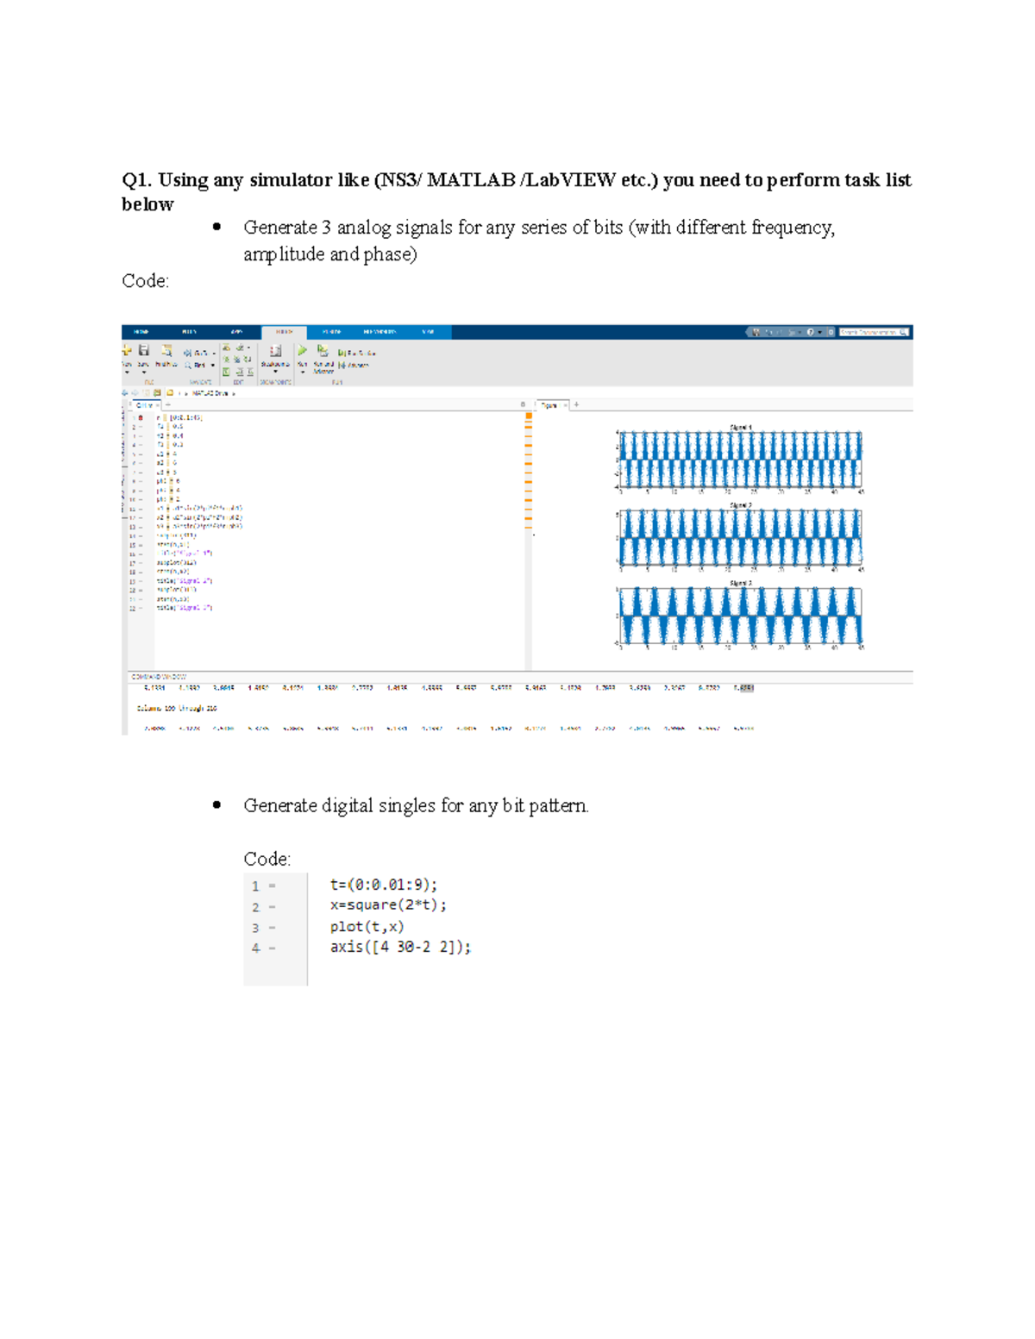The width and height of the screenshot is (1035, 1339).
Task: Toggle a breakpoint beside line 1
Action: (140, 416)
